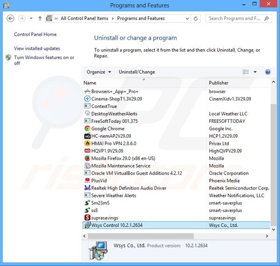Select HMA! Pro VPN icon
This screenshot has width=280, height=266.
[x=87, y=143]
